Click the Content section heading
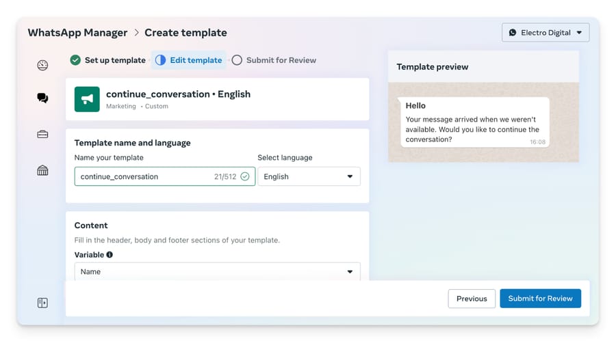Viewport: 616px width, 343px height. 91,225
